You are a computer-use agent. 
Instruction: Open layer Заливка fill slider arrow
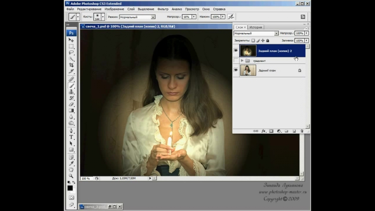tap(307, 41)
